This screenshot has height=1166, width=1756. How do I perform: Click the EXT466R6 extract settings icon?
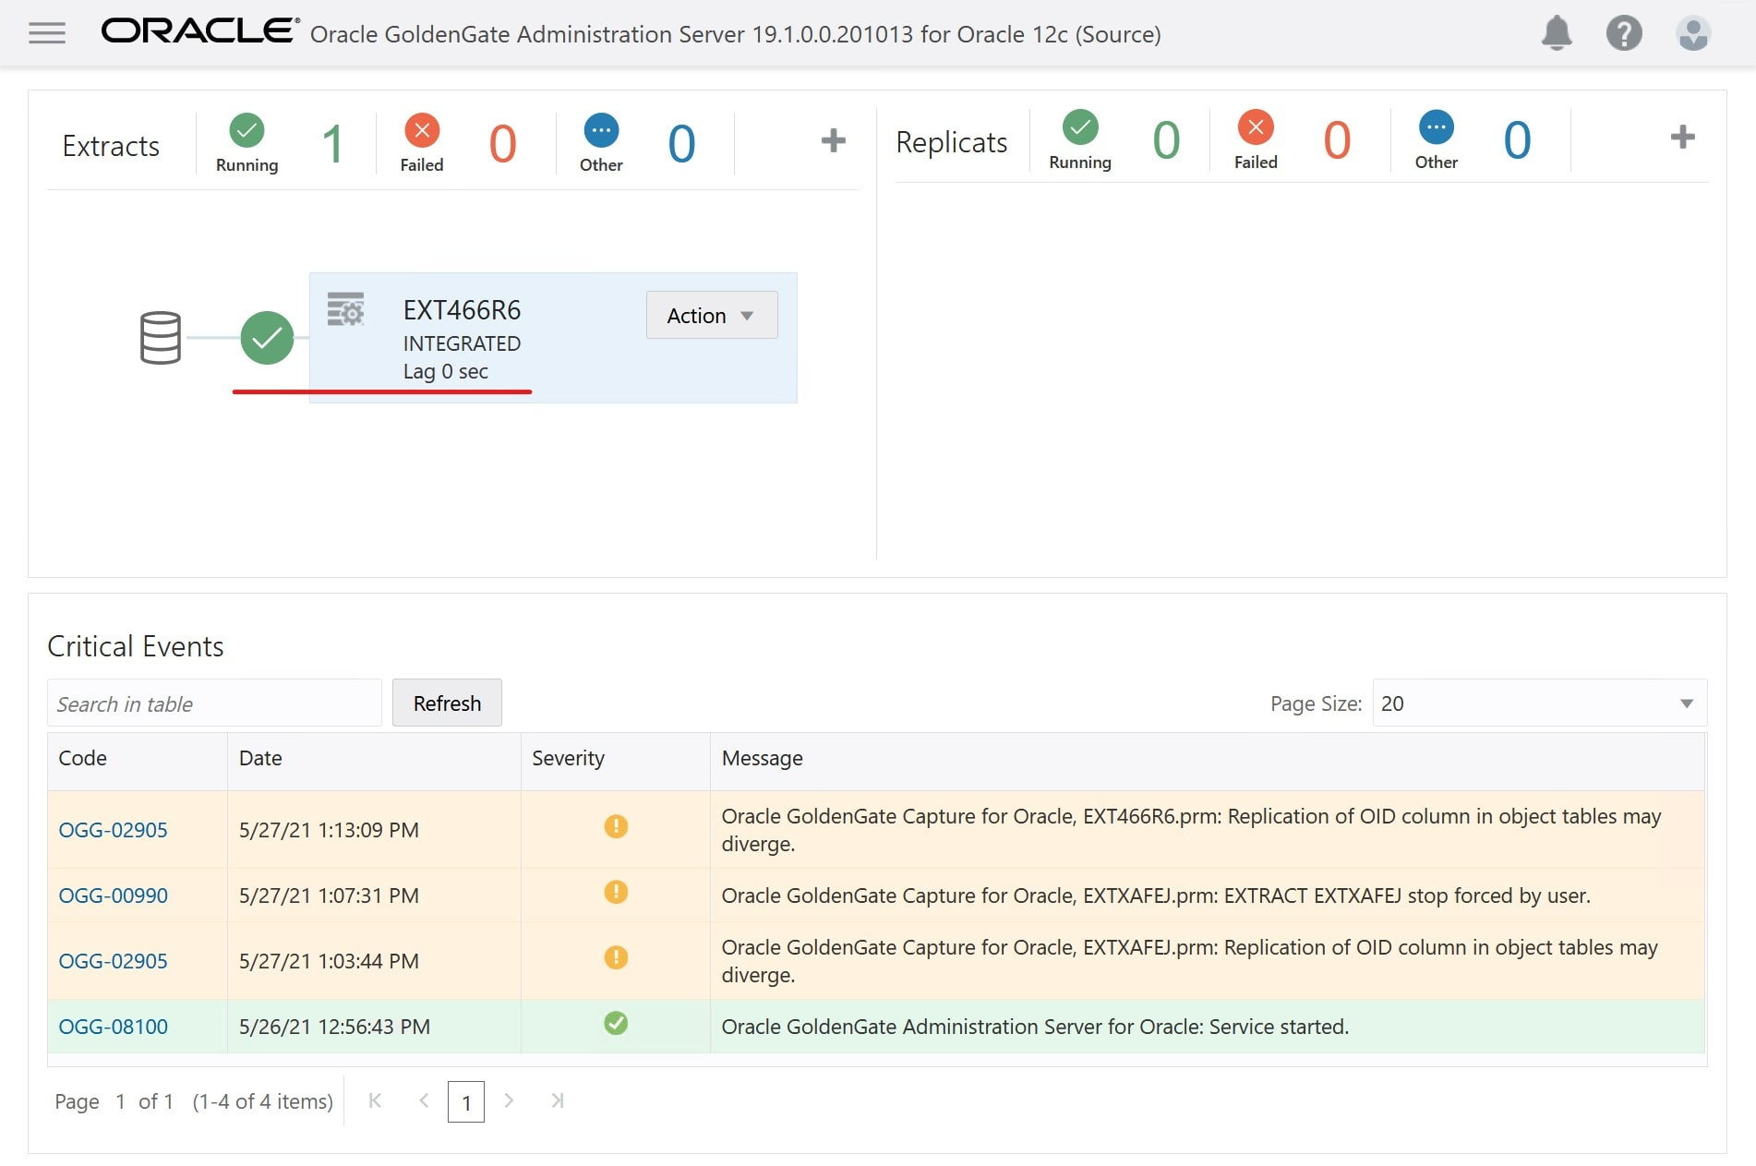[x=346, y=309]
